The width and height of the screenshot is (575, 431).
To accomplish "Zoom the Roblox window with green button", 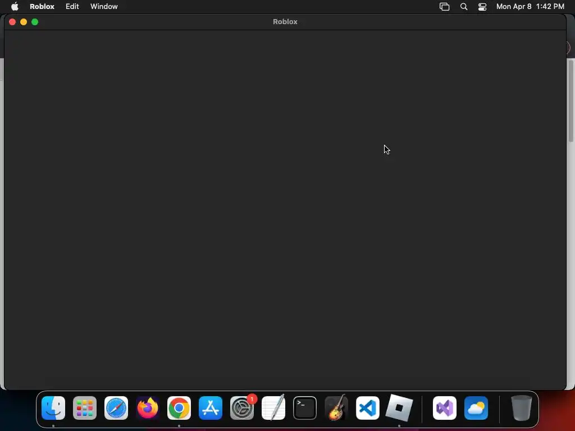I will click(x=35, y=22).
